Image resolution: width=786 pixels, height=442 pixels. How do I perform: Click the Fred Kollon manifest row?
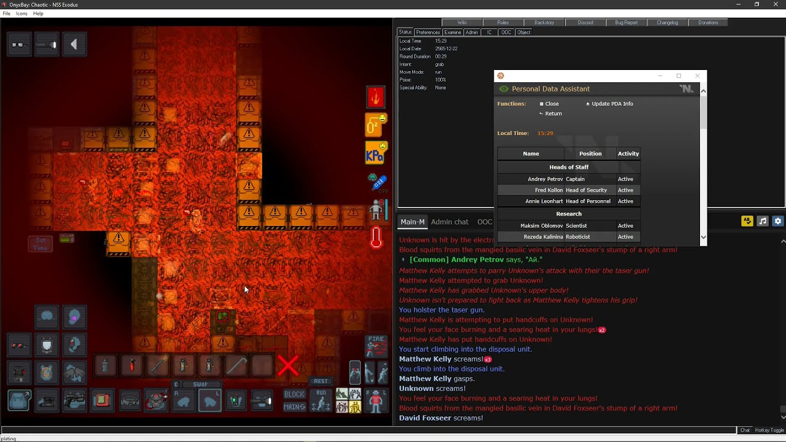click(x=569, y=190)
